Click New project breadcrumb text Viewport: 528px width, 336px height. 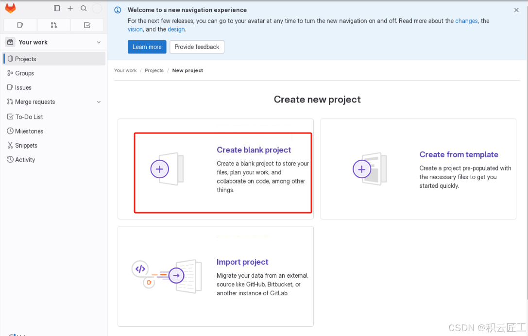click(x=187, y=70)
